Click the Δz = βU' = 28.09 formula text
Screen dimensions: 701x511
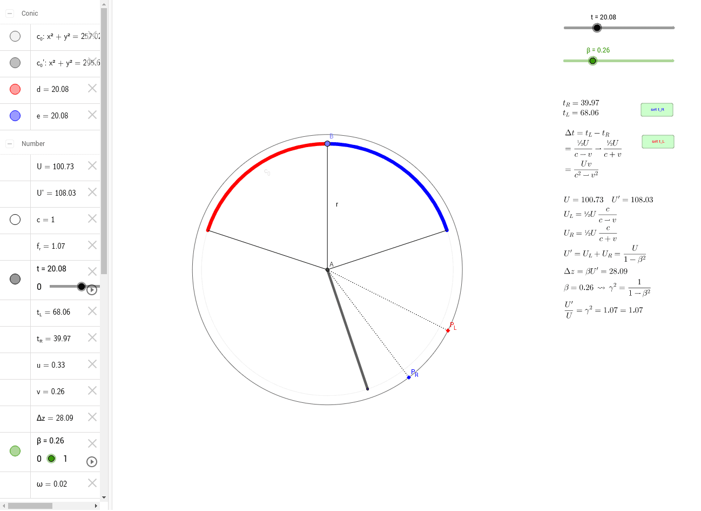(x=596, y=271)
